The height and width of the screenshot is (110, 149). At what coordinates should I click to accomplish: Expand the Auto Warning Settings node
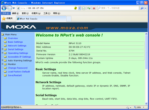[x=3, y=60]
